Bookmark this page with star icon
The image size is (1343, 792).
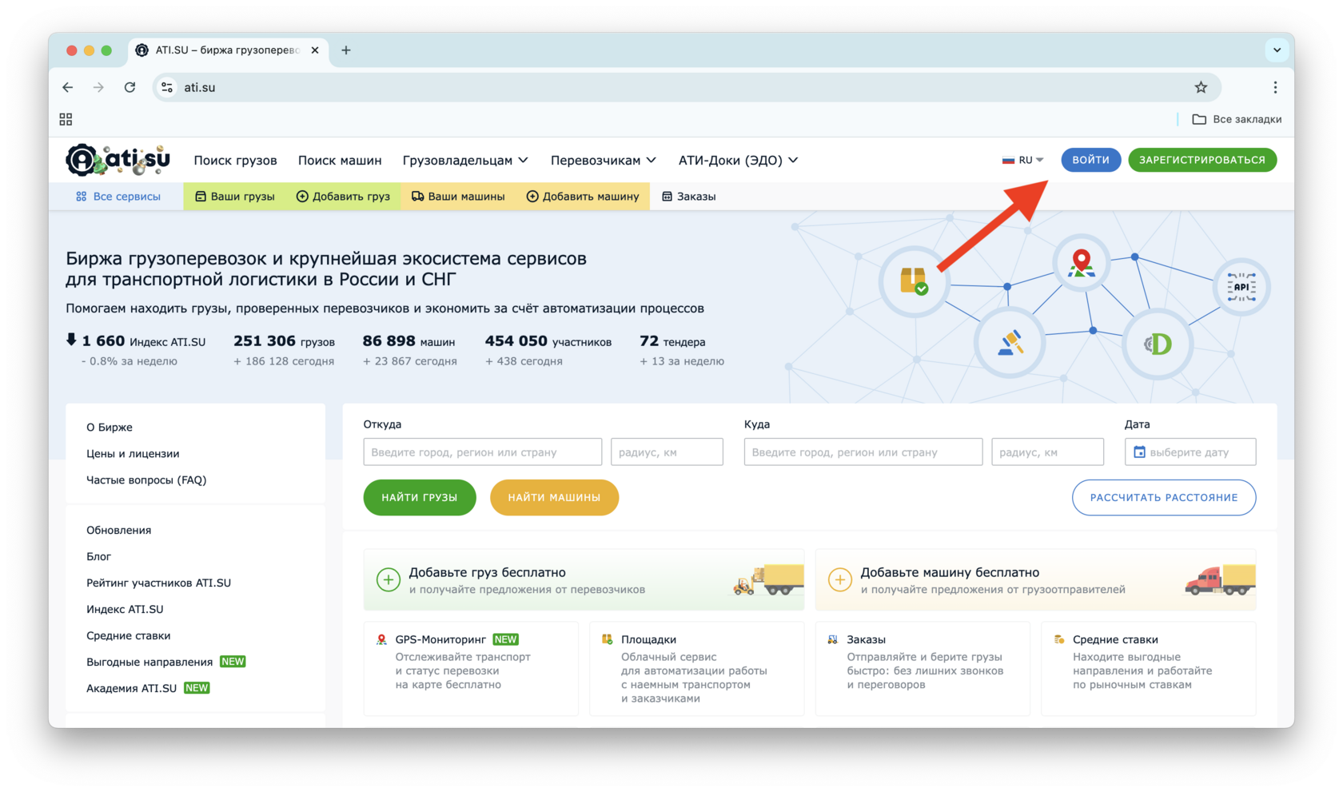tap(1201, 87)
